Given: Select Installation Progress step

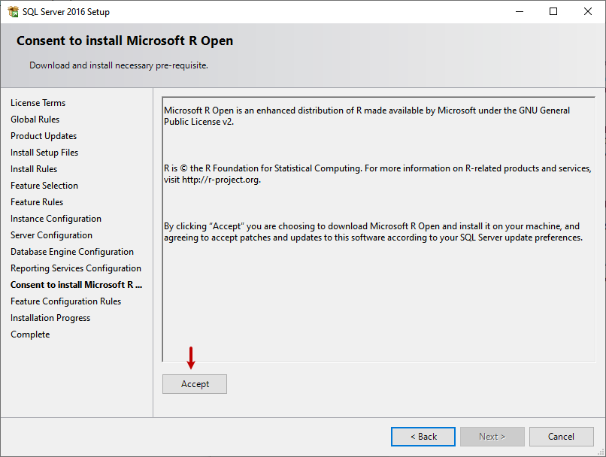Looking at the screenshot, I should [x=50, y=318].
